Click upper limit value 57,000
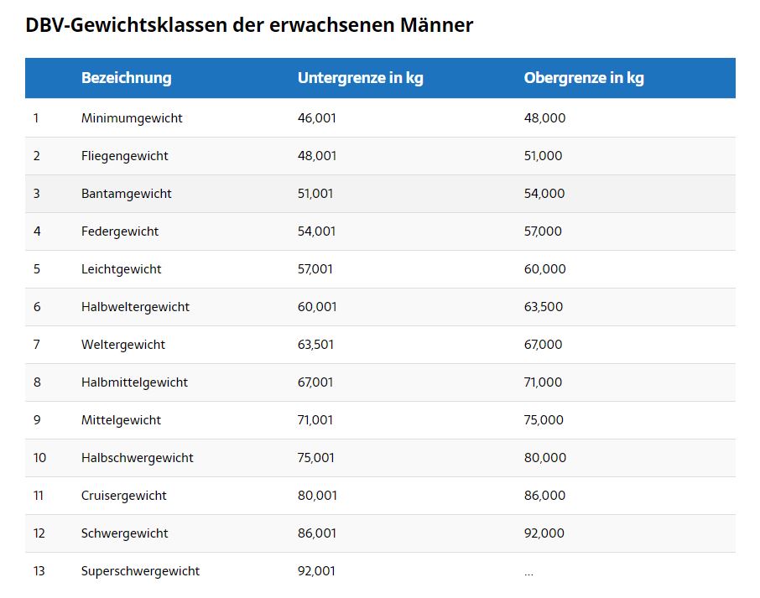The width and height of the screenshot is (760, 598). coord(543,231)
